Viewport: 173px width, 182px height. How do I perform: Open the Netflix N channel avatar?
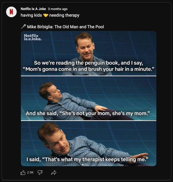pyautogui.click(x=11, y=12)
